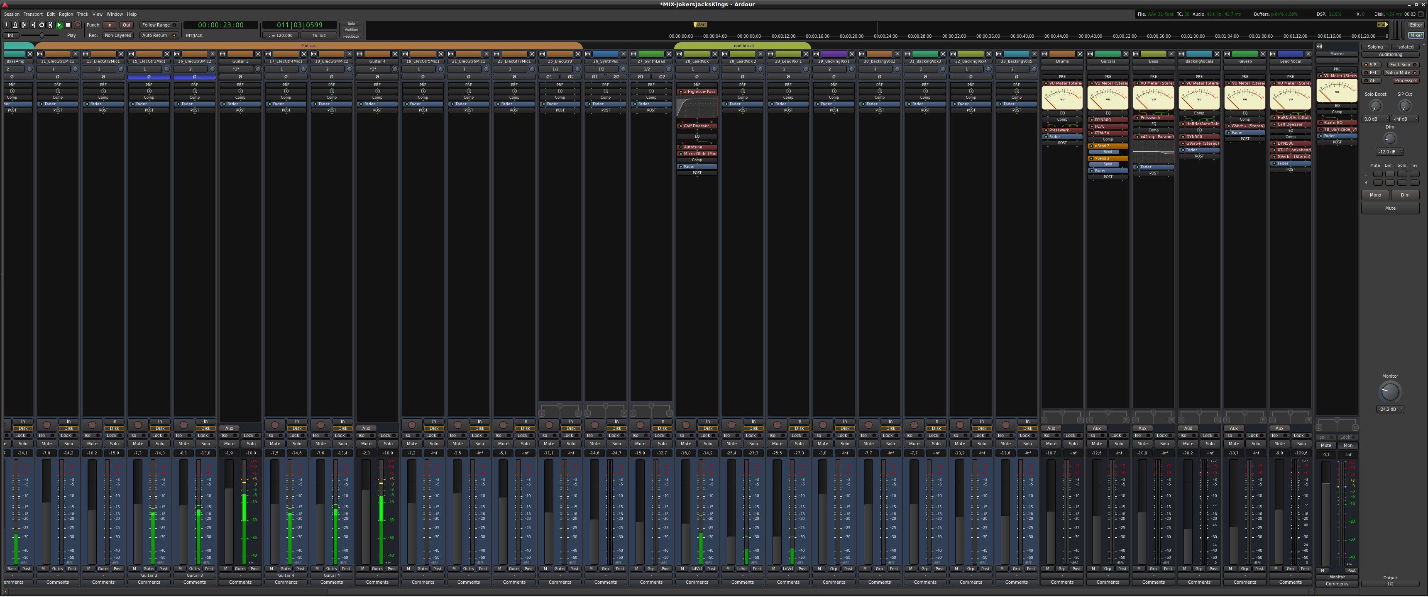The image size is (1428, 597).
Task: Toggle phase Ø2 on 25_ElecGtr8 strip
Action: 570,77
